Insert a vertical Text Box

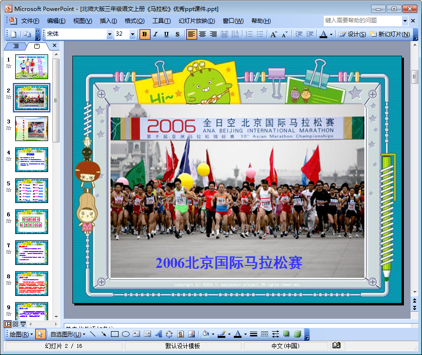click(148, 334)
